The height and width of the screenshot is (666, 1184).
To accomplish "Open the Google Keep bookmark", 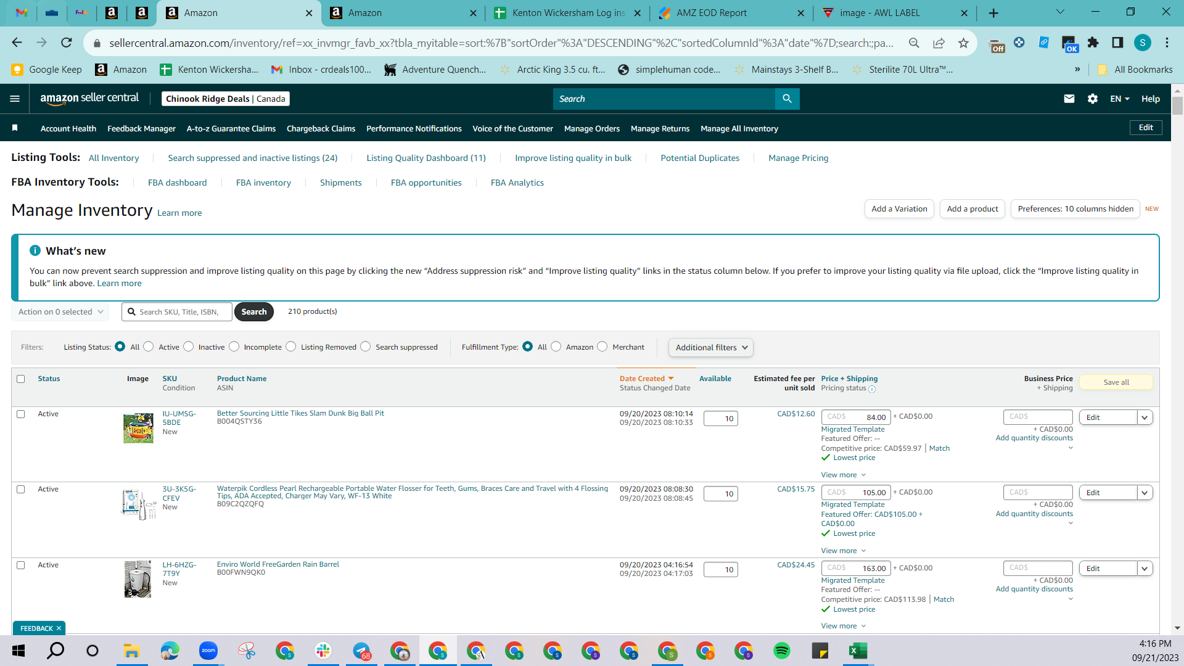I will click(47, 70).
